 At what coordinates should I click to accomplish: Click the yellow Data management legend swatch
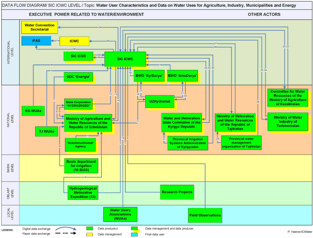pyautogui.click(x=90, y=234)
